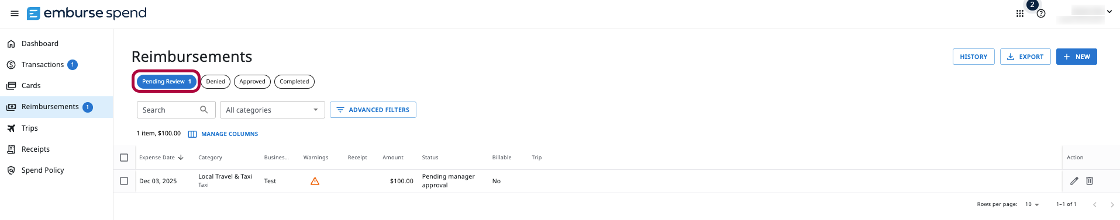
Task: Open the All categories dropdown
Action: point(273,110)
